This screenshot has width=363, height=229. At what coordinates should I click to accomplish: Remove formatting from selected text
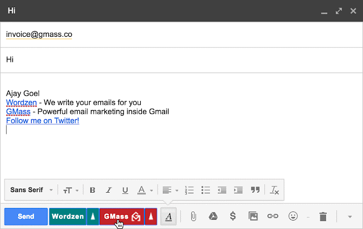(x=275, y=190)
